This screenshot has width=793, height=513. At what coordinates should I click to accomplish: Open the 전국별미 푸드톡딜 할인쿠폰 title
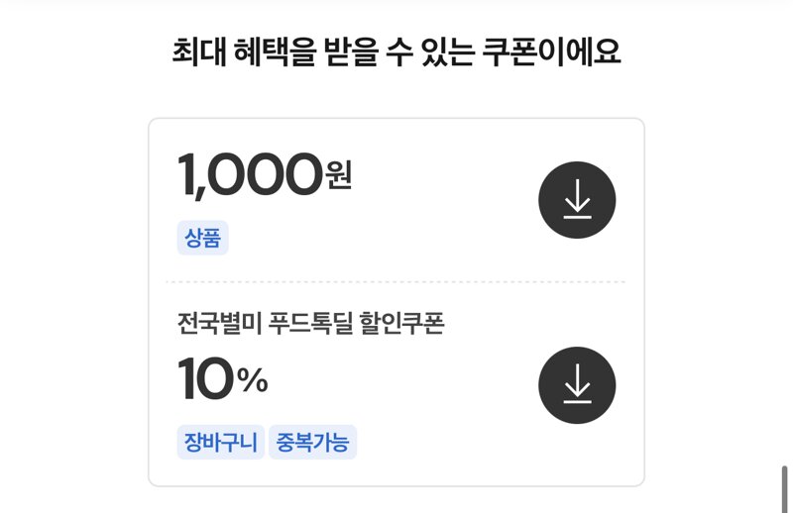point(310,323)
